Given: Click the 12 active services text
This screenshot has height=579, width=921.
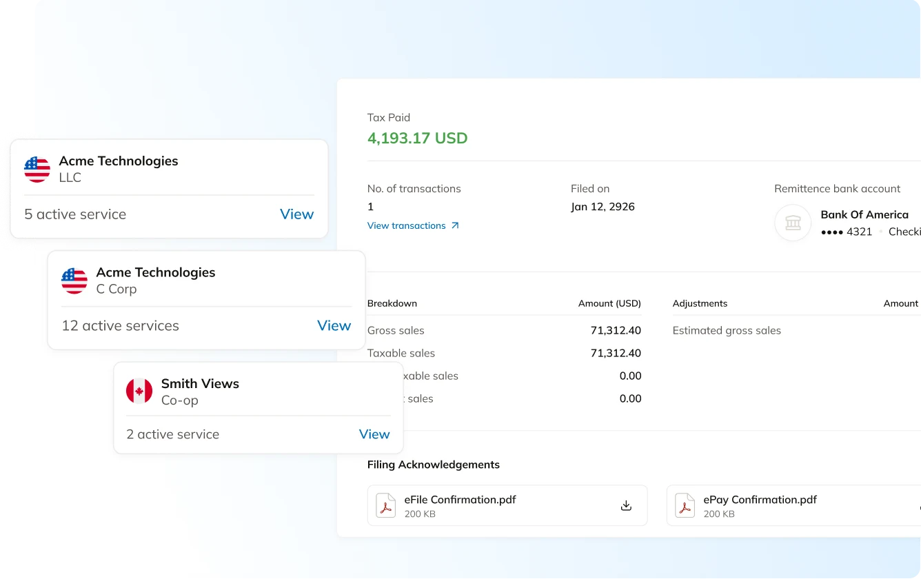Looking at the screenshot, I should [x=120, y=326].
